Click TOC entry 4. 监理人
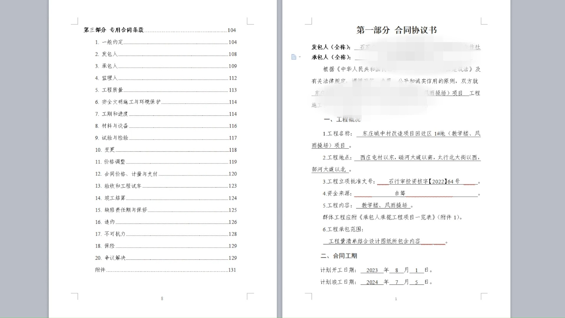This screenshot has width=565, height=318. point(166,78)
